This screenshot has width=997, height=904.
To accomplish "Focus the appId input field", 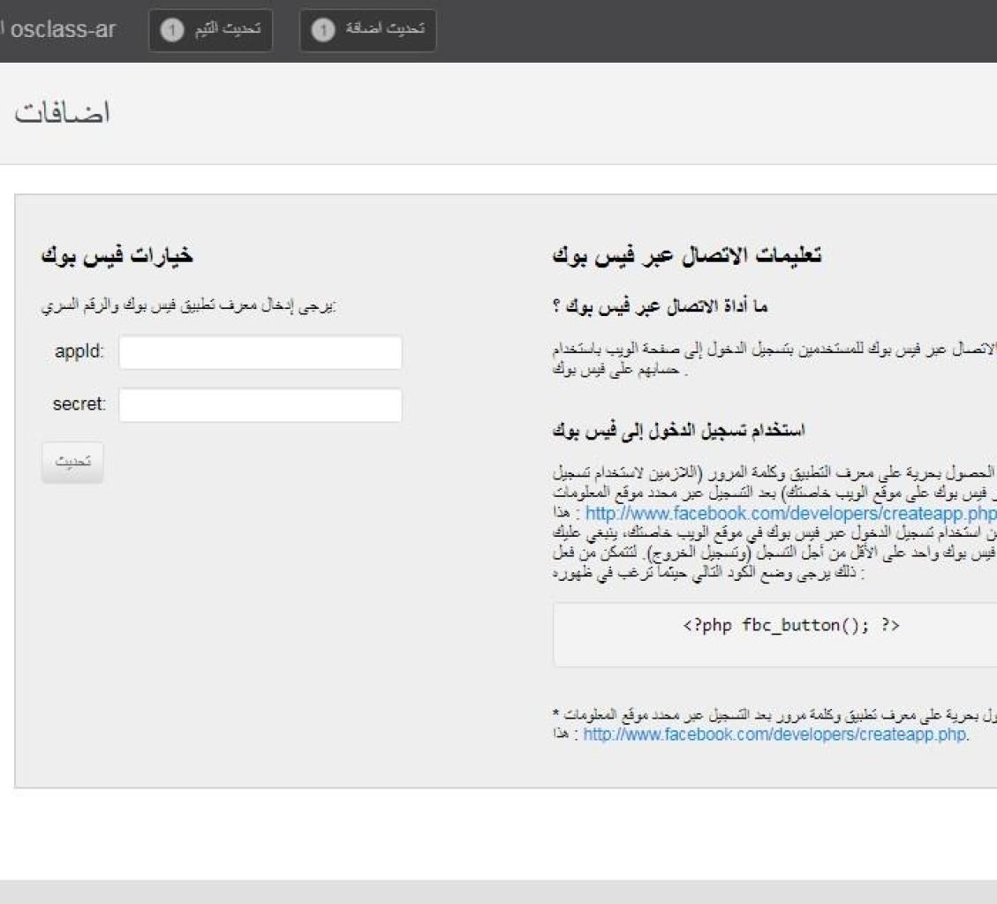I will click(x=260, y=352).
